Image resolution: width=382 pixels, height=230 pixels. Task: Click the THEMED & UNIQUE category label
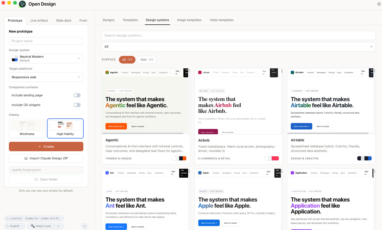pyautogui.click(x=118, y=158)
